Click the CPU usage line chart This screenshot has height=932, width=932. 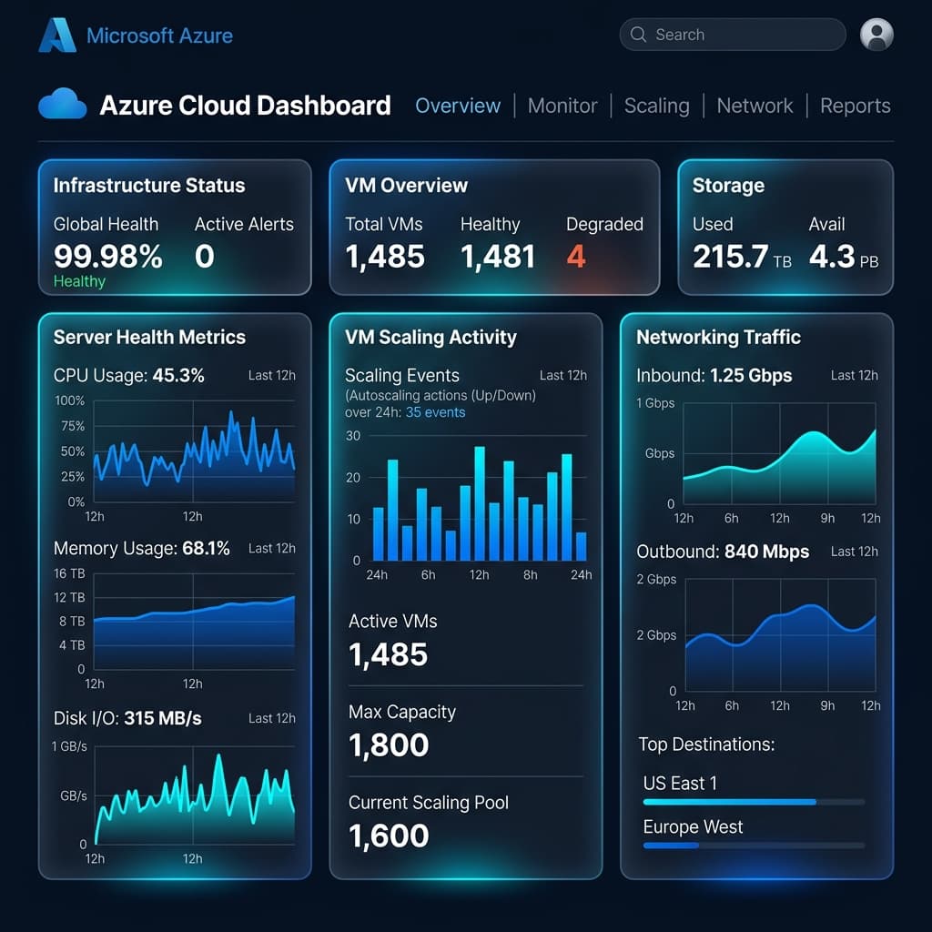pos(194,451)
